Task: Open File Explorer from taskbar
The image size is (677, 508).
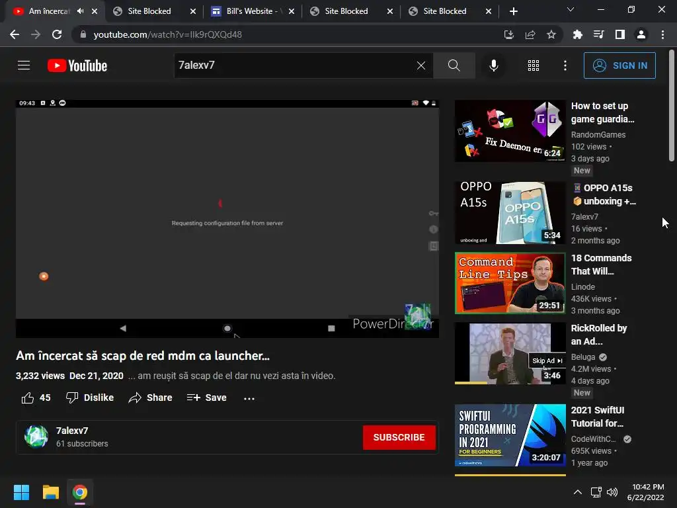Action: 50,492
